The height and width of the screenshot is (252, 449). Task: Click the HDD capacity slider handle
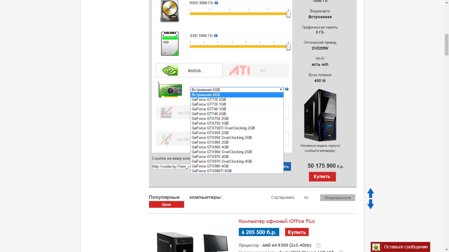pos(288,13)
